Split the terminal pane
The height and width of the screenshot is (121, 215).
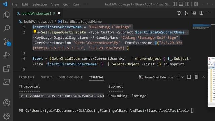(189, 77)
